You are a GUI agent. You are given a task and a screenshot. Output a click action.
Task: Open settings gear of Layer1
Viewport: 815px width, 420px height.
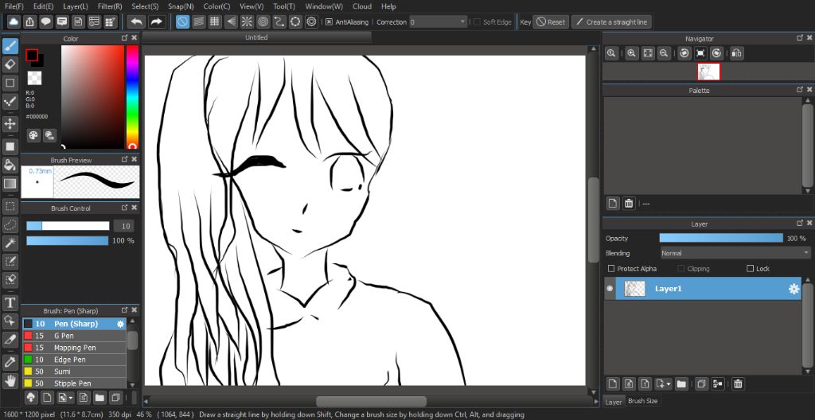click(x=794, y=289)
